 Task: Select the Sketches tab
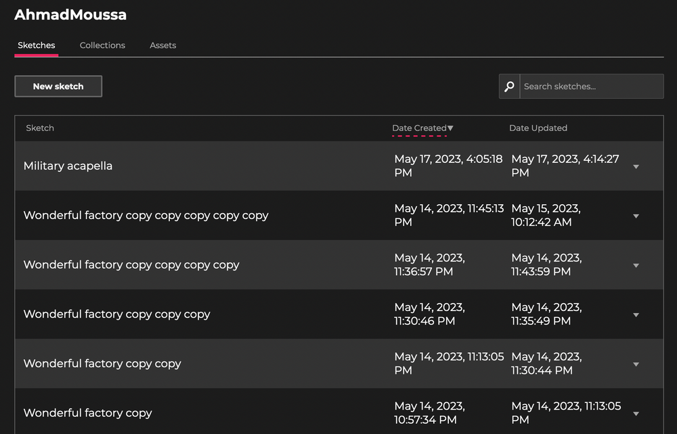(x=37, y=45)
